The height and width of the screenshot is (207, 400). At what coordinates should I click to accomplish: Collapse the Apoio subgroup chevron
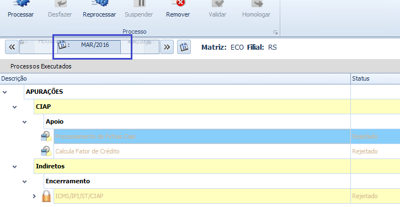pos(24,122)
